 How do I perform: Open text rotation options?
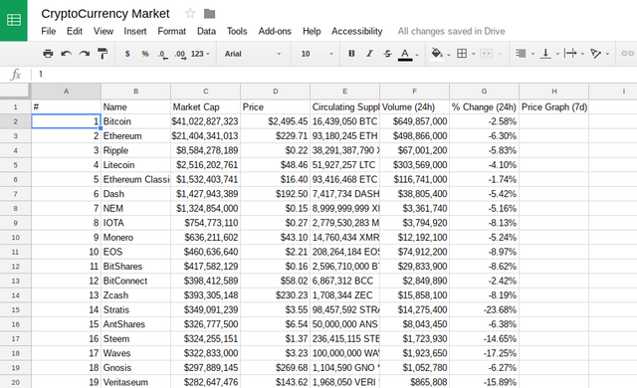pyautogui.click(x=595, y=54)
